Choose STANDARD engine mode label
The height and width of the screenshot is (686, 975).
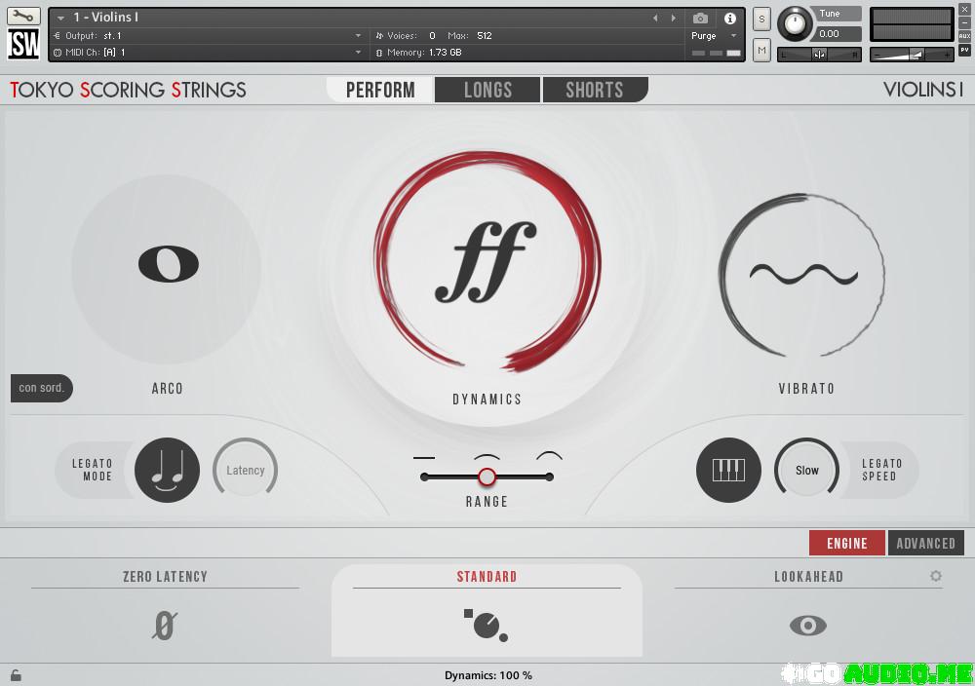point(487,577)
